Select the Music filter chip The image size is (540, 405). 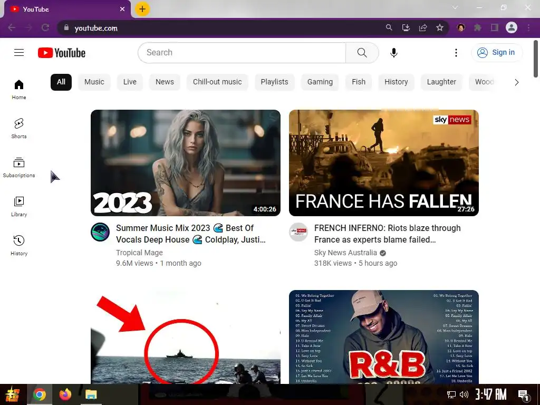94,82
